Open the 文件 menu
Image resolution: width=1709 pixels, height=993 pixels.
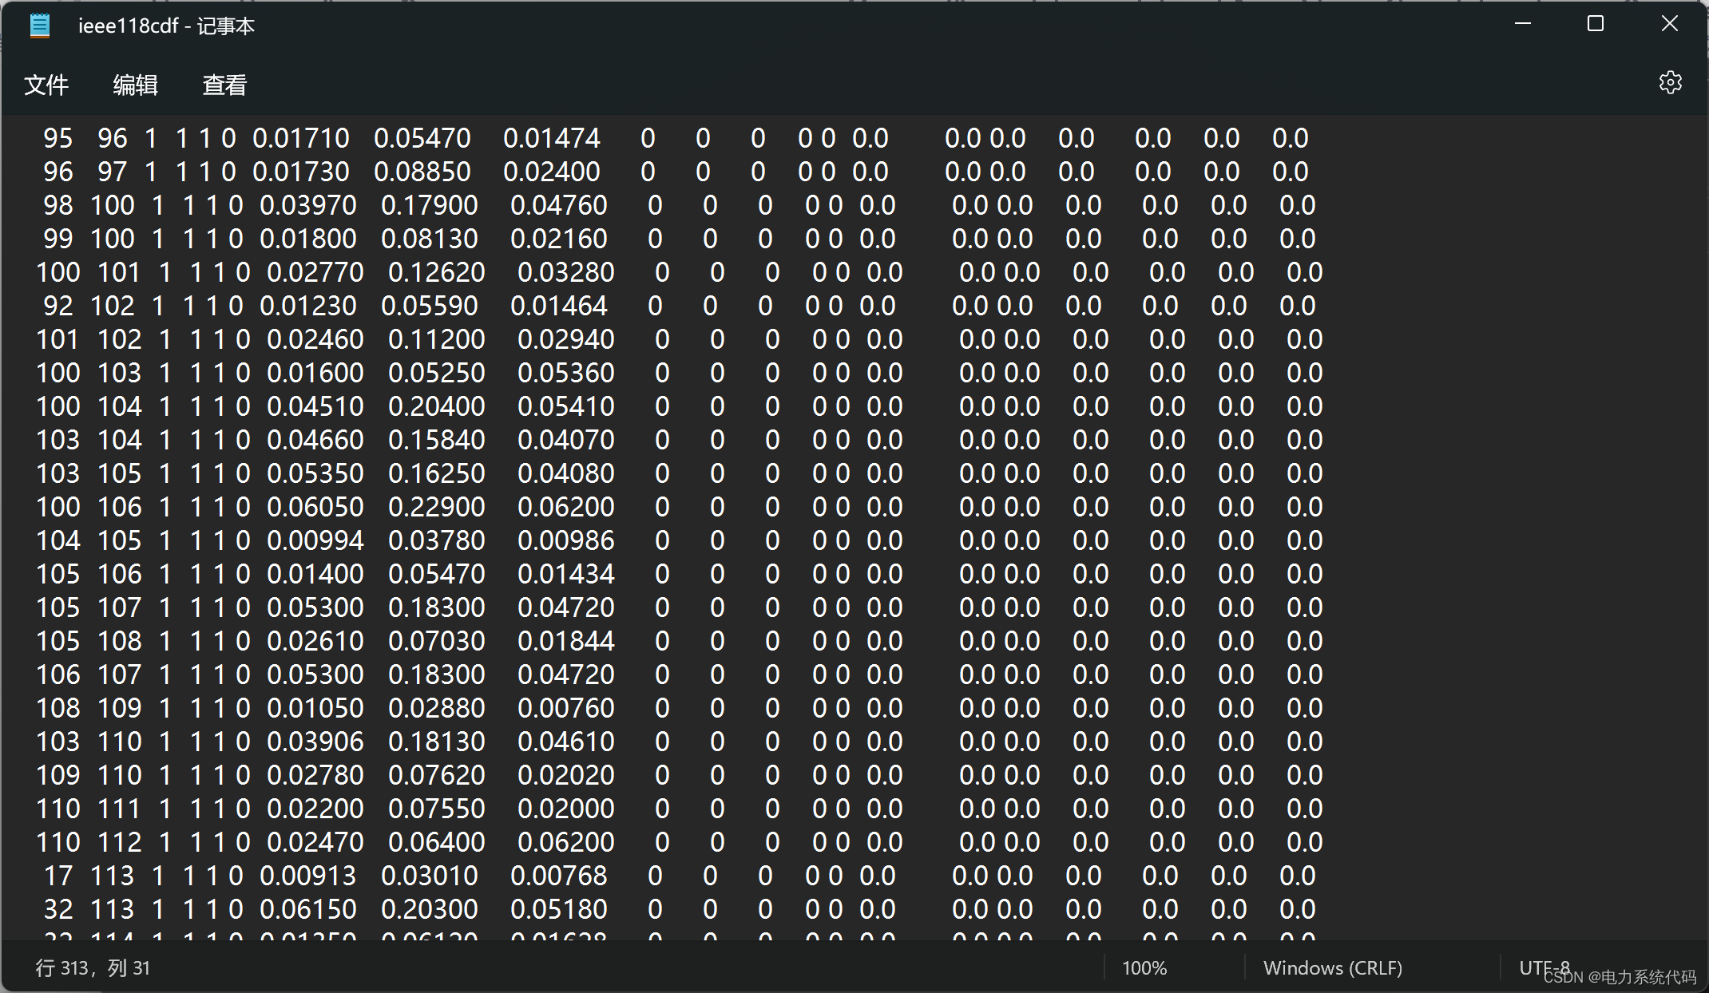[46, 85]
